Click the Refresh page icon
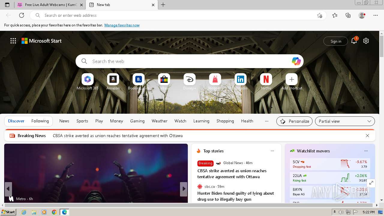Image resolution: width=384 pixels, height=216 pixels. 22,15
